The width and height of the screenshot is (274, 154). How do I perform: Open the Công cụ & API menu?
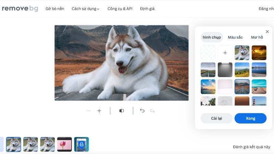pos(120,9)
